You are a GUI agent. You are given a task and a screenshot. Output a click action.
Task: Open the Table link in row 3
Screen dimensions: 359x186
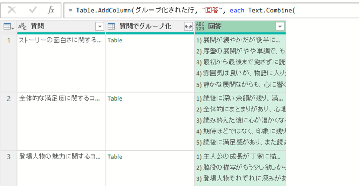click(115, 157)
